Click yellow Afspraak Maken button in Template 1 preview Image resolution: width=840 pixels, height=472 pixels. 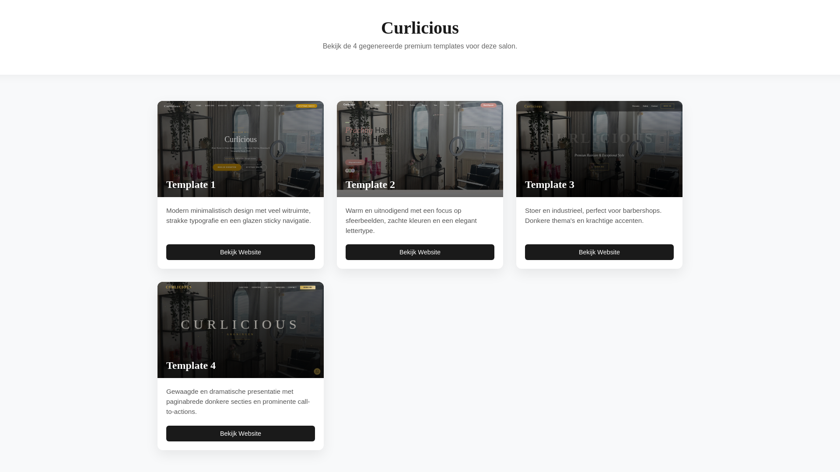tap(306, 106)
